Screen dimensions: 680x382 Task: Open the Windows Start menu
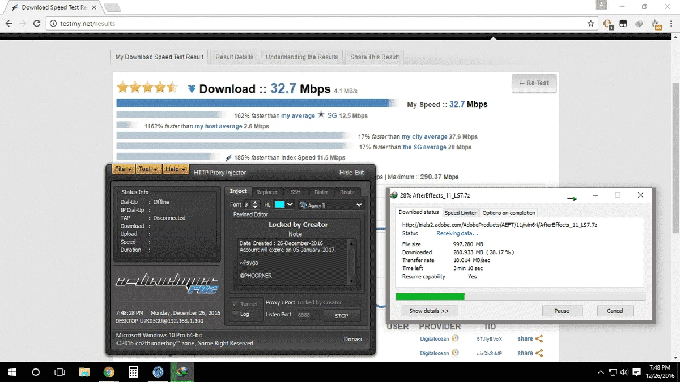coord(11,372)
